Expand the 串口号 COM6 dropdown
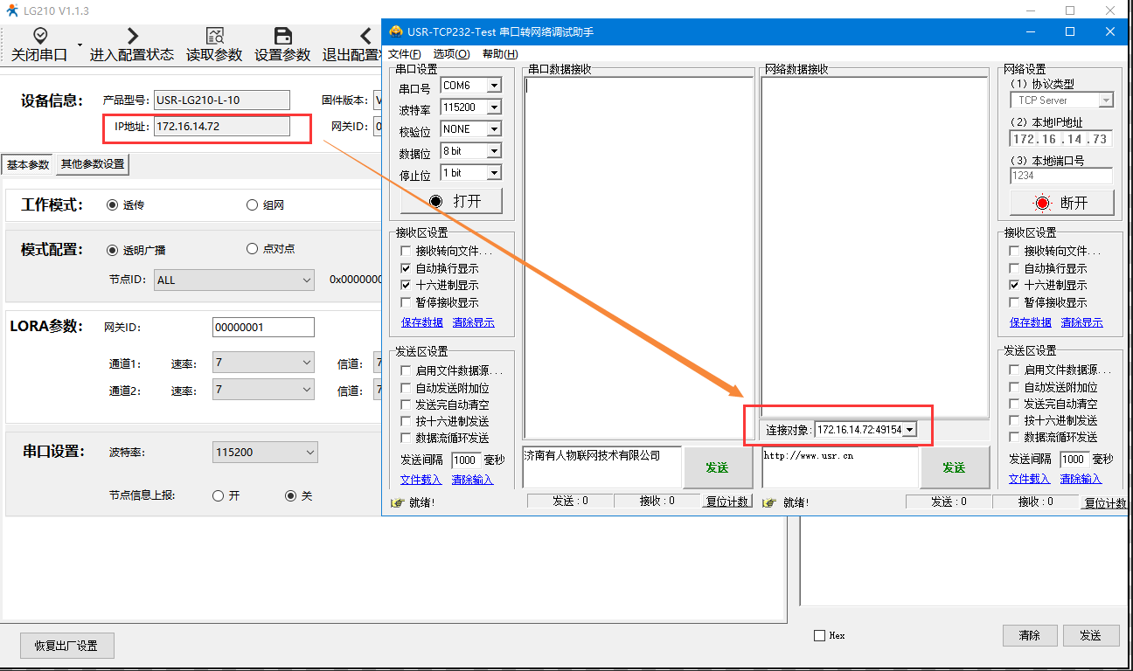This screenshot has width=1133, height=671. (494, 86)
